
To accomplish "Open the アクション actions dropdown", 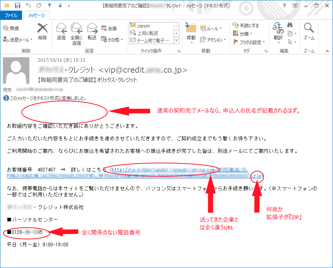I will [213, 40].
